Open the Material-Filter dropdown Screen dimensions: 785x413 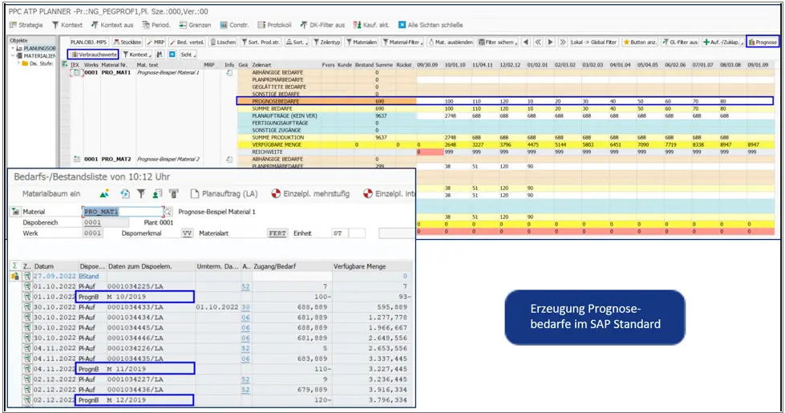(x=403, y=42)
